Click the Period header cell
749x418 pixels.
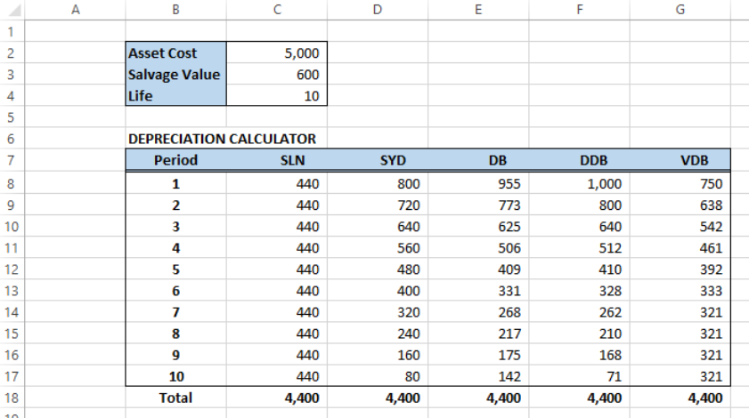(x=175, y=160)
